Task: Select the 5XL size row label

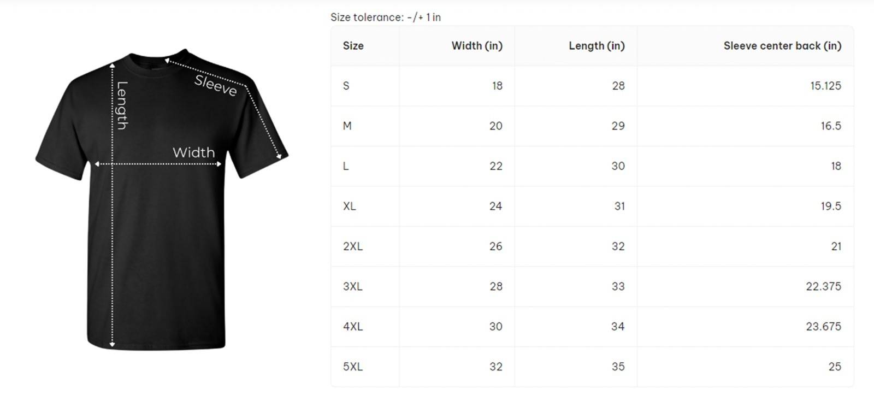Action: (x=352, y=367)
